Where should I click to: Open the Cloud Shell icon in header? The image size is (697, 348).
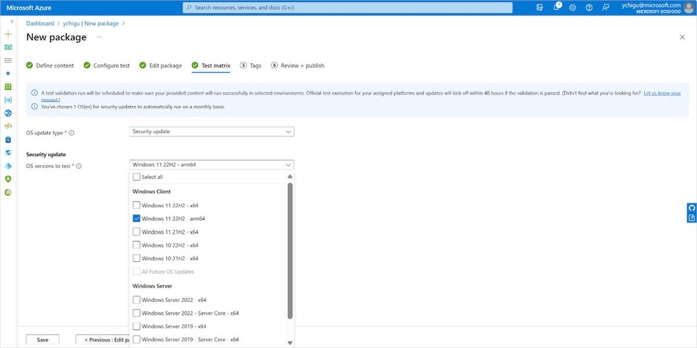540,8
